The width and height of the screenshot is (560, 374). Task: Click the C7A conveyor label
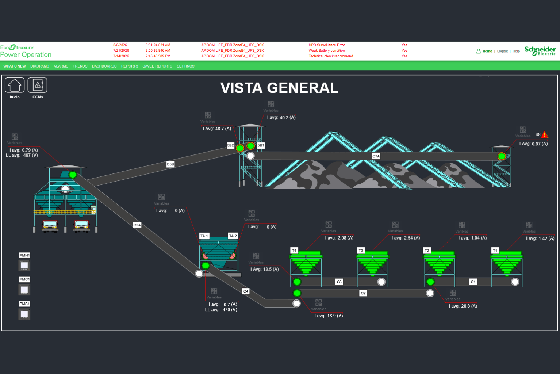tap(376, 156)
